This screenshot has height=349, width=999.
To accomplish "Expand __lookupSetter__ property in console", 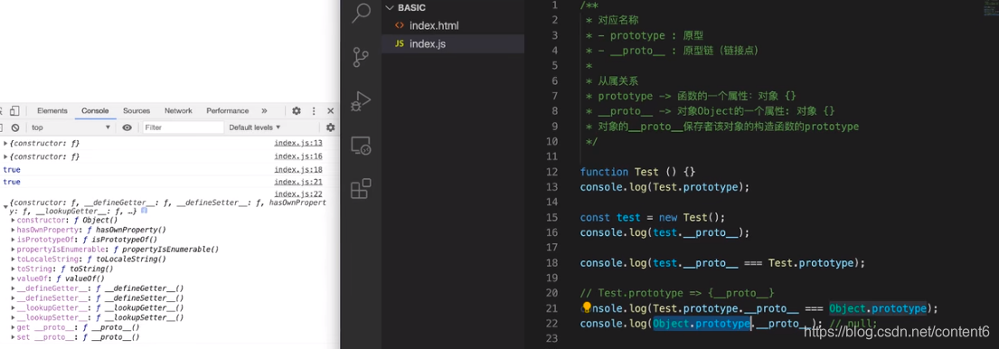I will click(14, 317).
